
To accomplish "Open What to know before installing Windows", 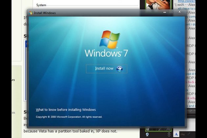I will point(66,110).
